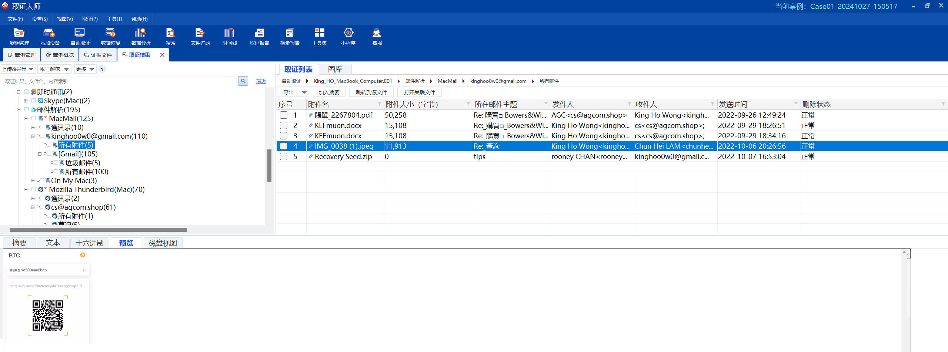The width and height of the screenshot is (948, 352).
Task: Click the Skype(Mac) tree icon
Action: pos(40,101)
